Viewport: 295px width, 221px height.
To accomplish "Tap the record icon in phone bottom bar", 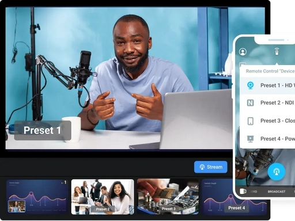I will pyautogui.click(x=243, y=191).
